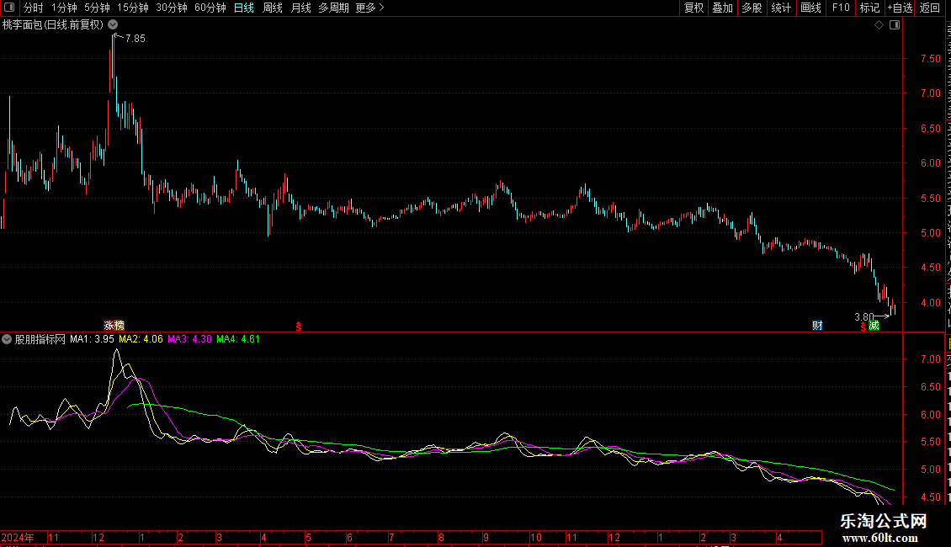The width and height of the screenshot is (951, 547).
Task: Click the 返回 back button
Action: (x=930, y=8)
